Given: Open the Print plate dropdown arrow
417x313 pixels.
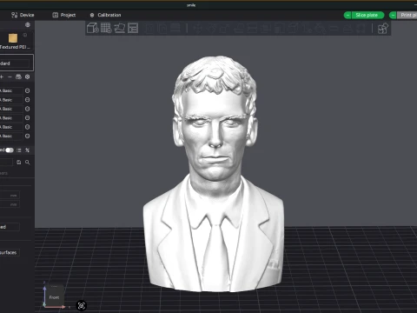Looking at the screenshot, I should [x=393, y=15].
